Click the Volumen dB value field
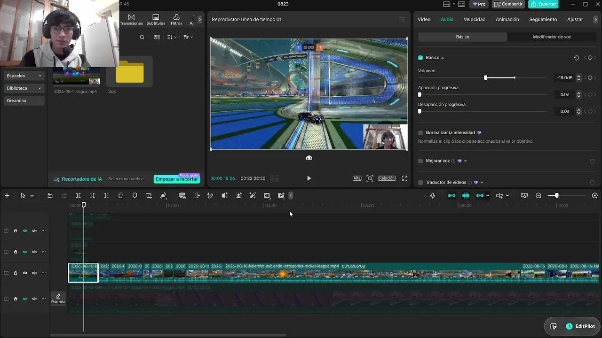The width and height of the screenshot is (602, 338). (565, 78)
